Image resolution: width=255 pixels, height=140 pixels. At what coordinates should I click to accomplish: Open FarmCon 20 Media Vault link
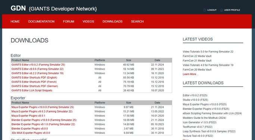tap(197, 70)
